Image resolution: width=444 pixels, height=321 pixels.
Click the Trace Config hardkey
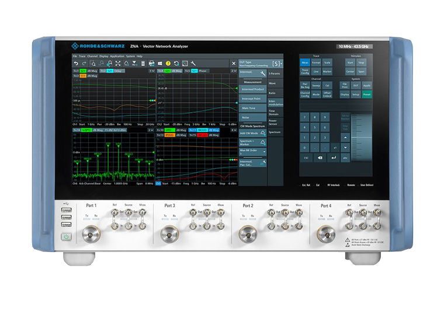[305, 71]
